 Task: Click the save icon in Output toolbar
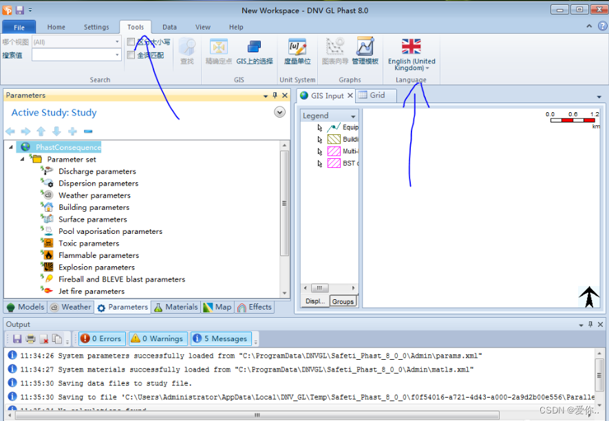click(17, 339)
